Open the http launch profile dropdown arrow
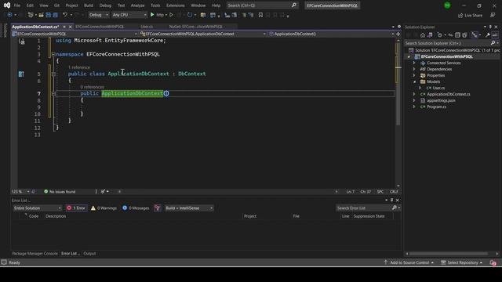 click(x=166, y=15)
